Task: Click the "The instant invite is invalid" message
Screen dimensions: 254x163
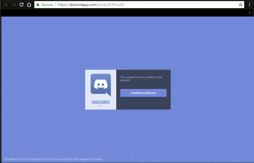Action: (x=141, y=79)
